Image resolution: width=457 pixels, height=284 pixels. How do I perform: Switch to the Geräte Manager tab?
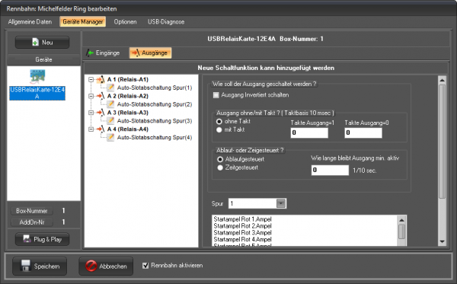click(83, 21)
